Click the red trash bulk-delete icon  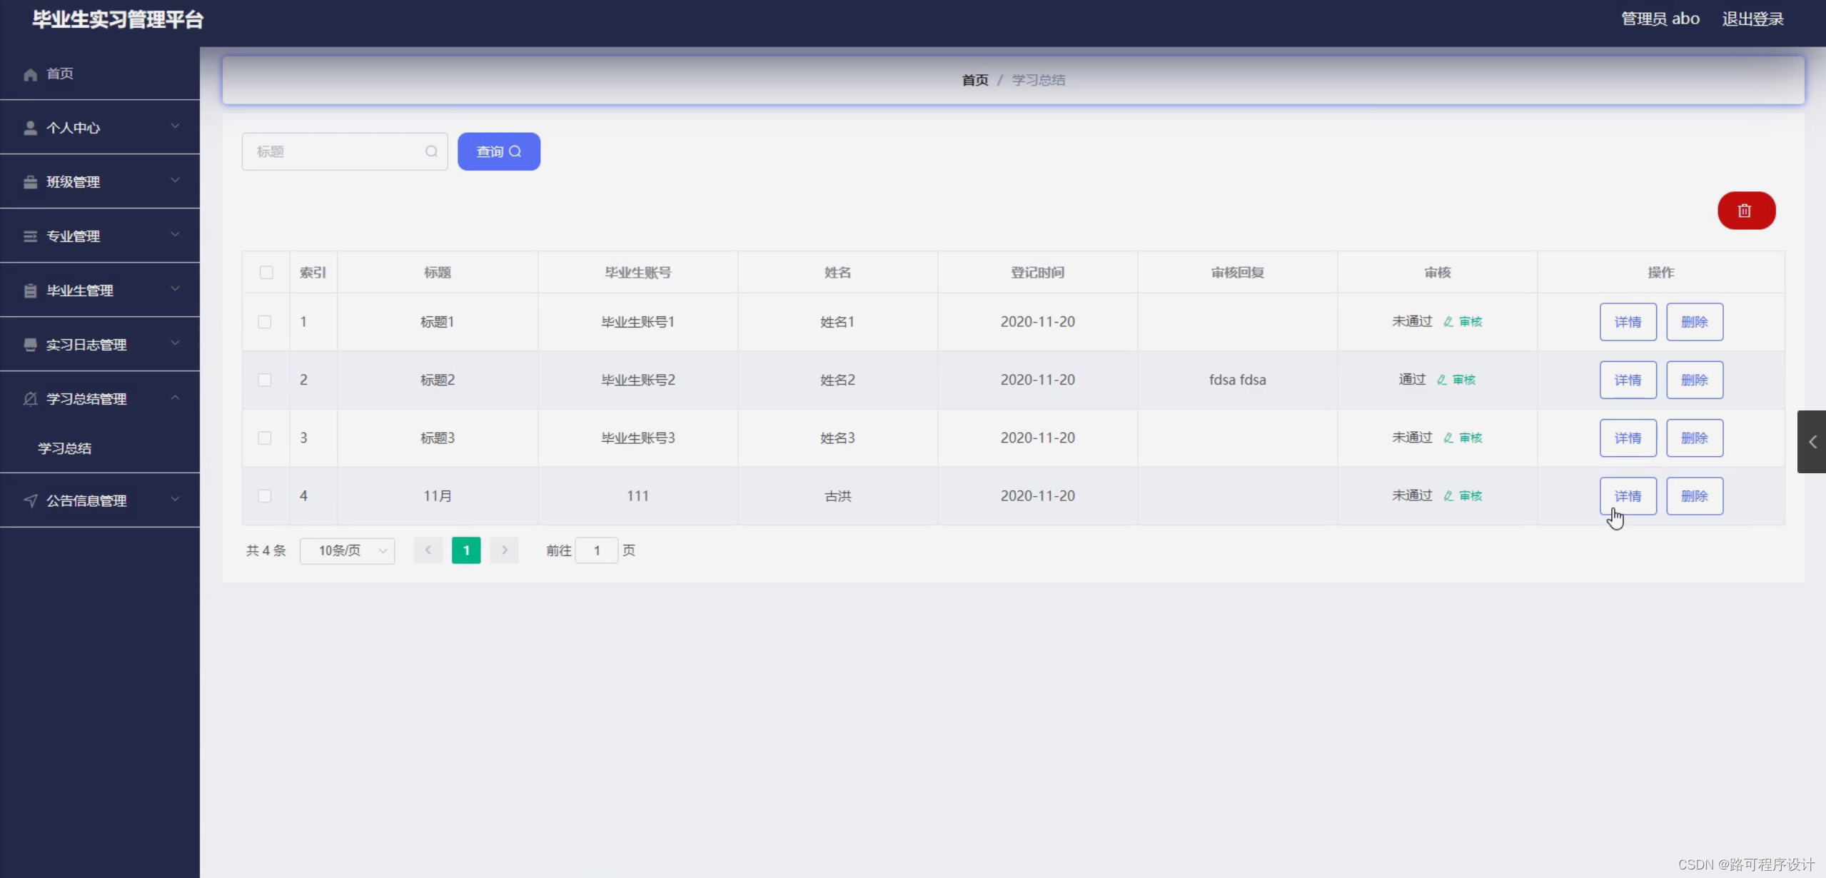[x=1745, y=211]
